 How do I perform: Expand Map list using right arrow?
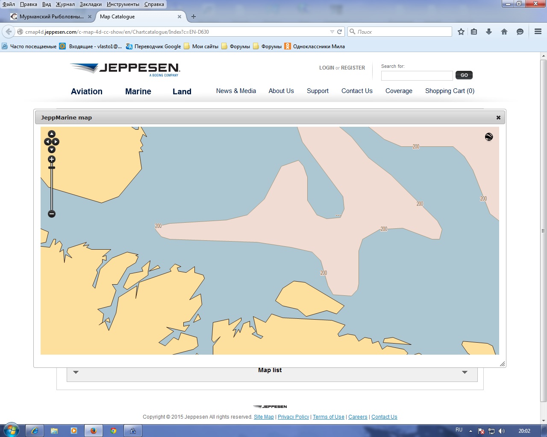coord(465,372)
